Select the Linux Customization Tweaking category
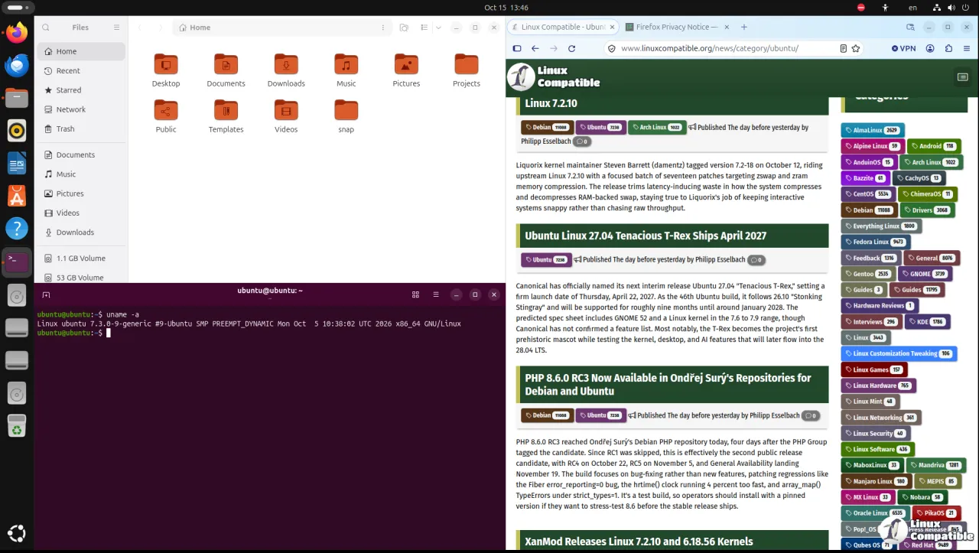 tap(899, 353)
